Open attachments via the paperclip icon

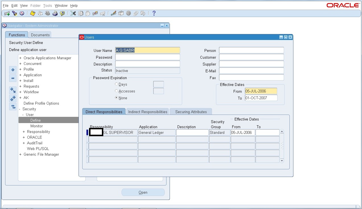136,13
